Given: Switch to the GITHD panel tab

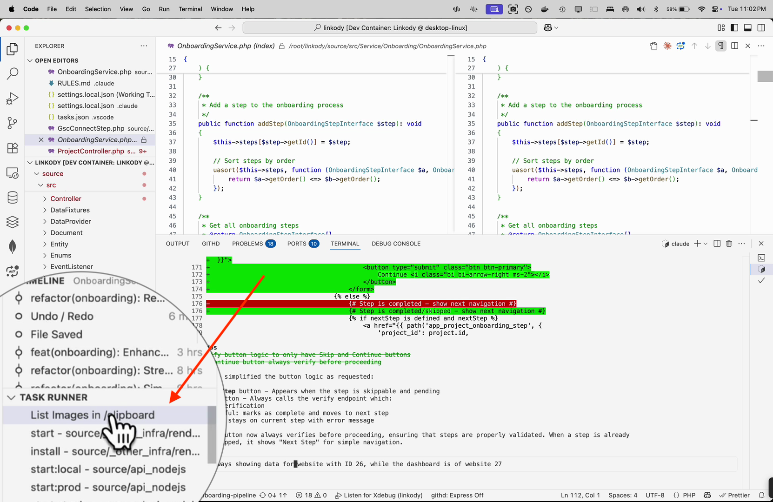Looking at the screenshot, I should pyautogui.click(x=211, y=244).
